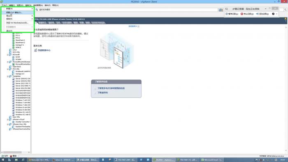Open the 系统管理(A) menu
The width and height of the screenshot is (288, 162).
coord(38,5)
